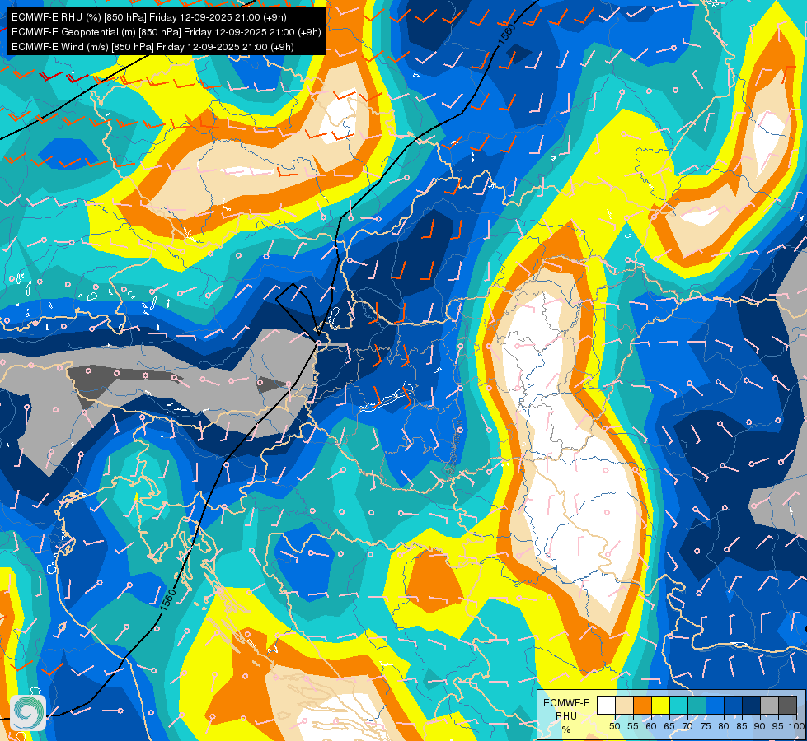Click the navy 85–90% legend swatch
The height and width of the screenshot is (741, 807).
click(x=751, y=705)
